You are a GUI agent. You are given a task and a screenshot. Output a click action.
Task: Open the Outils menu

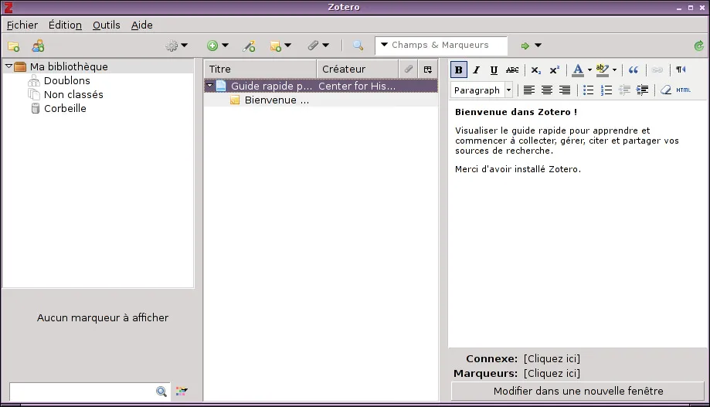click(106, 25)
